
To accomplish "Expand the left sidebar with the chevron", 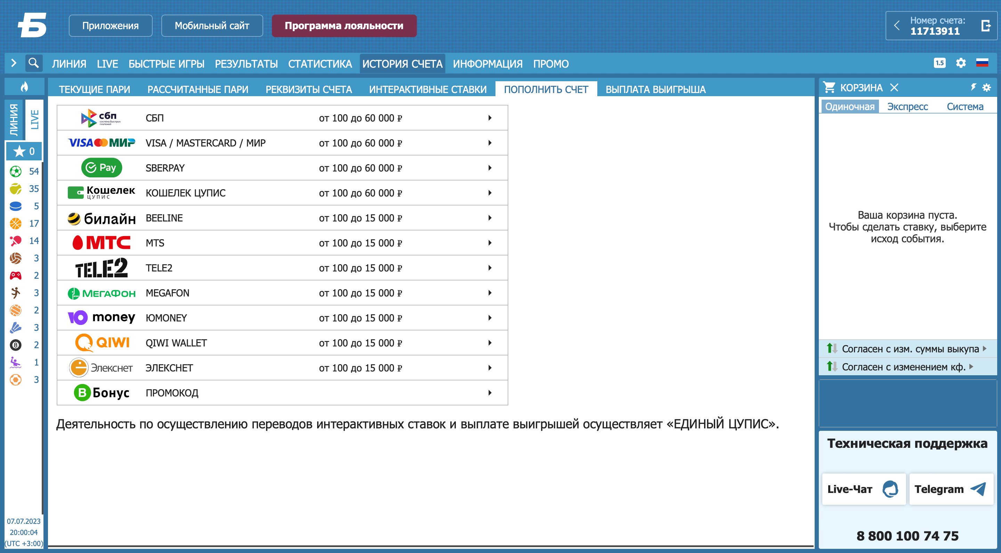I will [14, 63].
